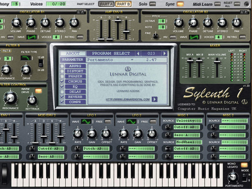Toggle the Warm Drive switch

point(39,91)
